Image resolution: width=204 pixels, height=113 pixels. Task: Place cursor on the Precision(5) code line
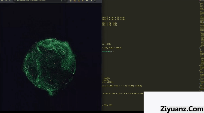(x=108, y=51)
